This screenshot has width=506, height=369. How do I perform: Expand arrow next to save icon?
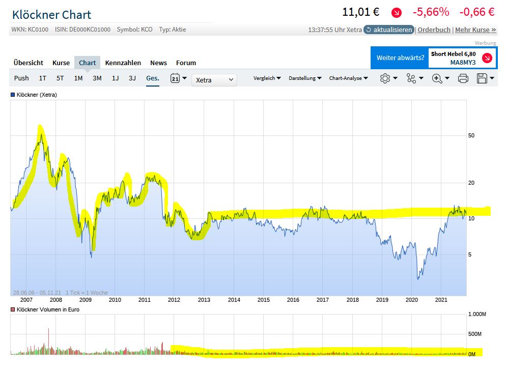(492, 78)
